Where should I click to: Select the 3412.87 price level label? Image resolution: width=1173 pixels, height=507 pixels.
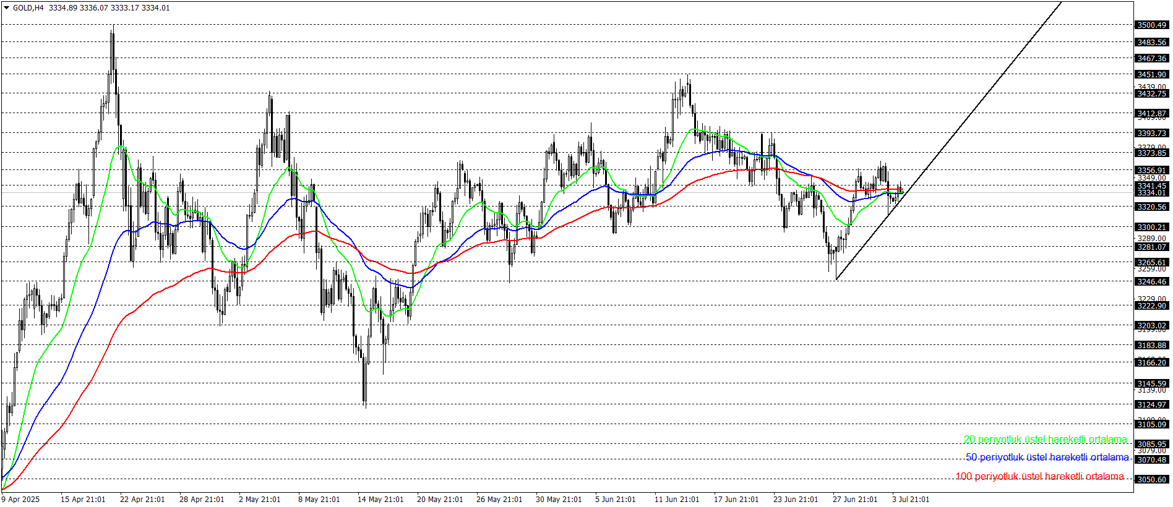[1152, 114]
